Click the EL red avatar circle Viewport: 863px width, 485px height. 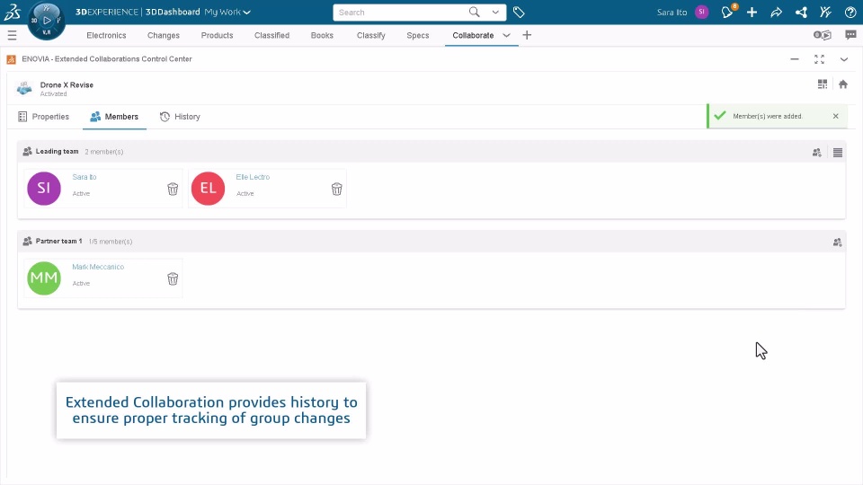(x=208, y=188)
